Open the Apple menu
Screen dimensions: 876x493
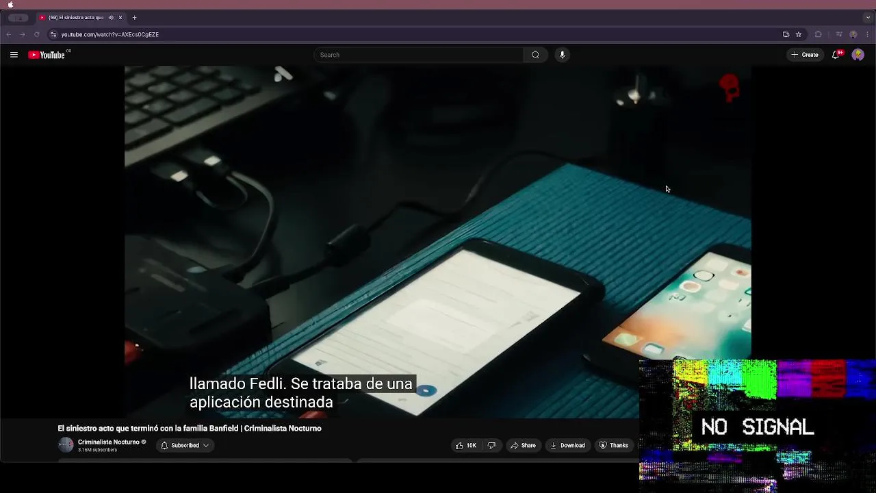click(10, 4)
